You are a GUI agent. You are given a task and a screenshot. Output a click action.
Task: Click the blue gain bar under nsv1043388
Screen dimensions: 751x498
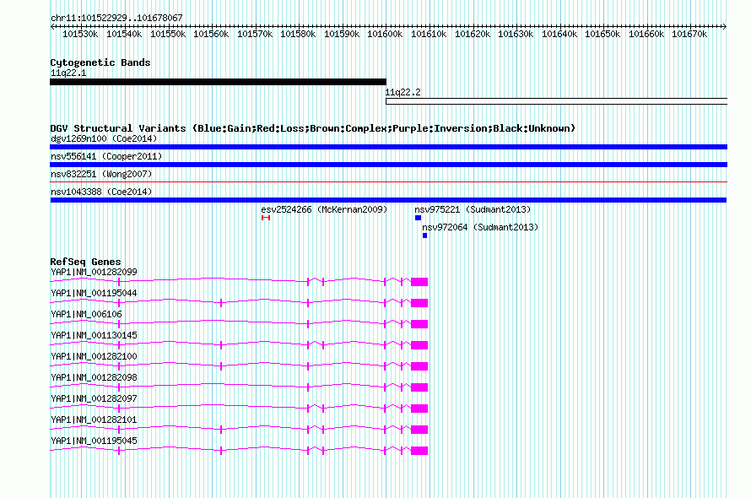pyautogui.click(x=388, y=200)
